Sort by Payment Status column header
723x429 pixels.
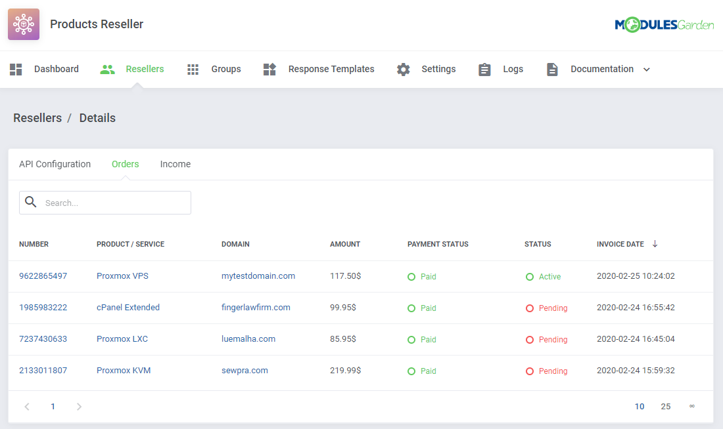tap(438, 245)
